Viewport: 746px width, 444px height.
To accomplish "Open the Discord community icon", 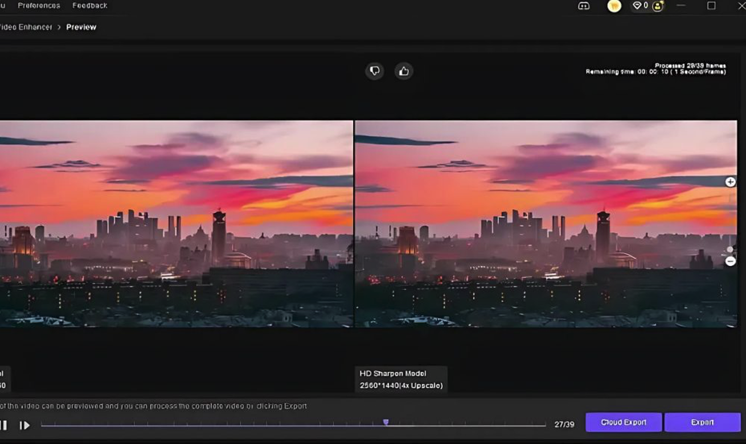I will (x=584, y=6).
